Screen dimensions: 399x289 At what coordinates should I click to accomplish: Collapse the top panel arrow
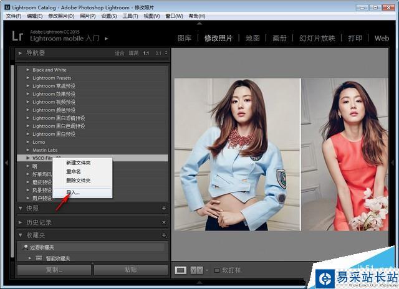pyautogui.click(x=199, y=24)
